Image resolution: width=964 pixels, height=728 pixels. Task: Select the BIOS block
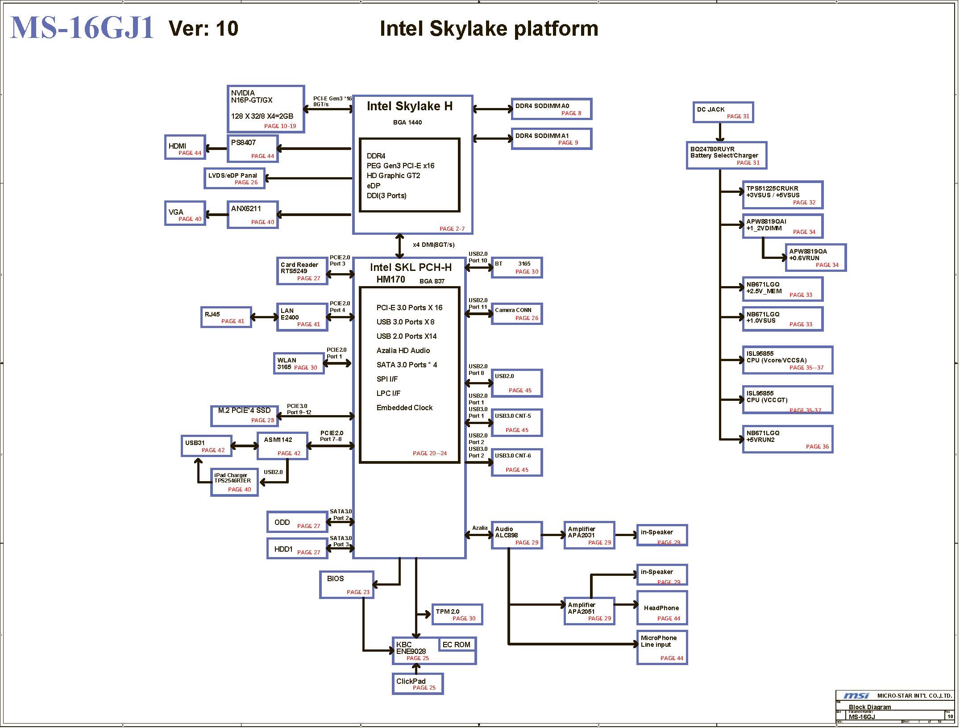[x=347, y=585]
